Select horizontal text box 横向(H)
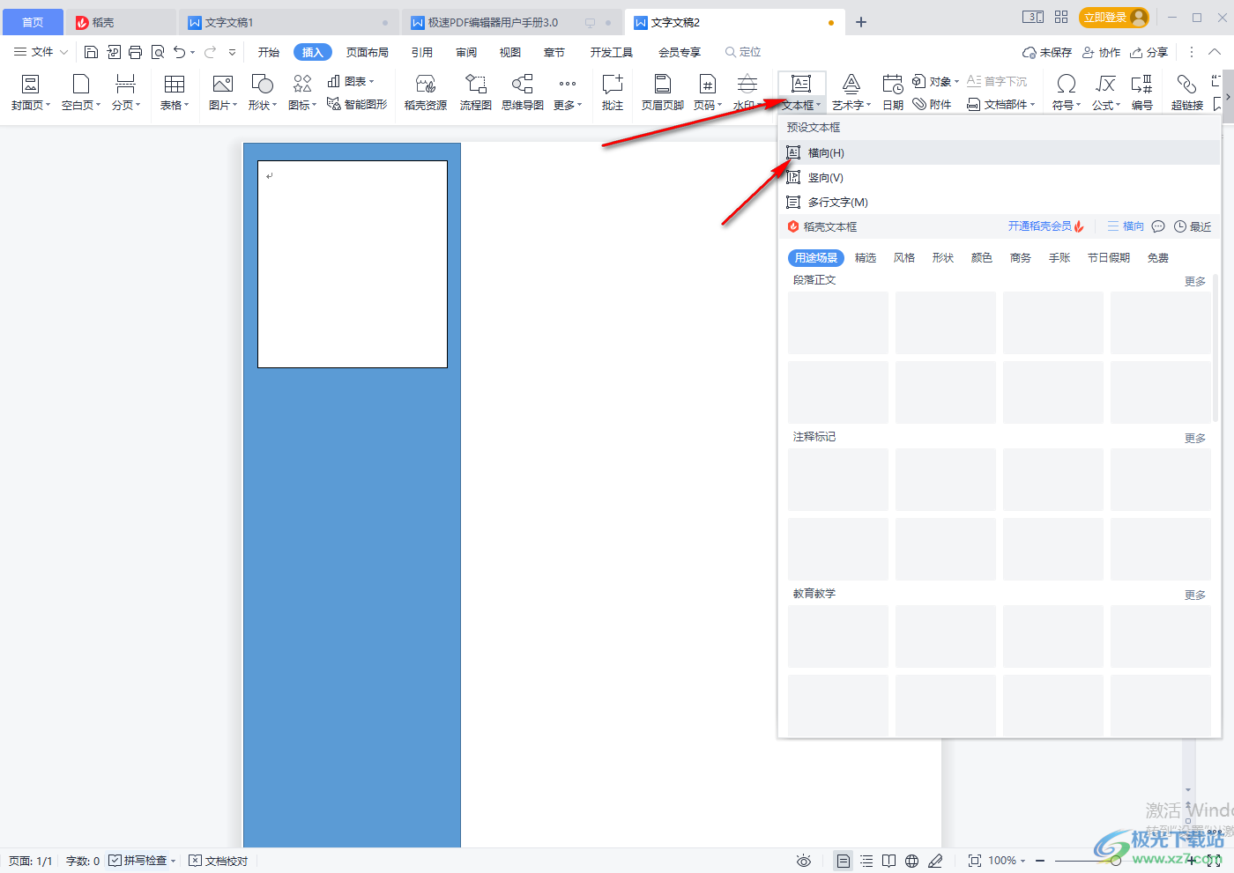Image resolution: width=1234 pixels, height=873 pixels. click(1000, 152)
